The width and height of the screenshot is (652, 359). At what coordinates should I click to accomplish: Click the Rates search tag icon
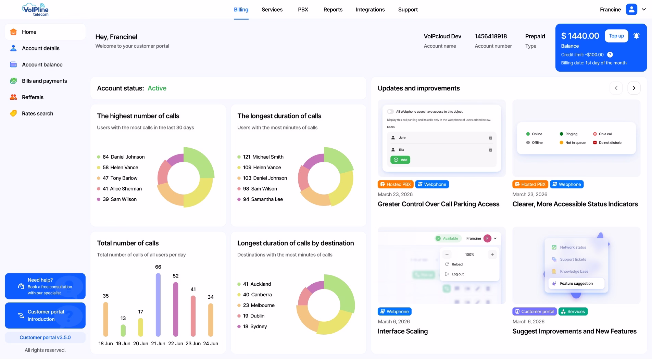click(x=13, y=113)
